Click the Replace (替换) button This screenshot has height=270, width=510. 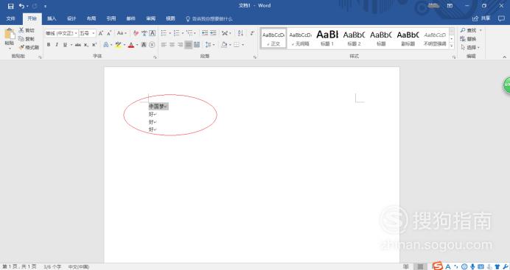[469, 38]
